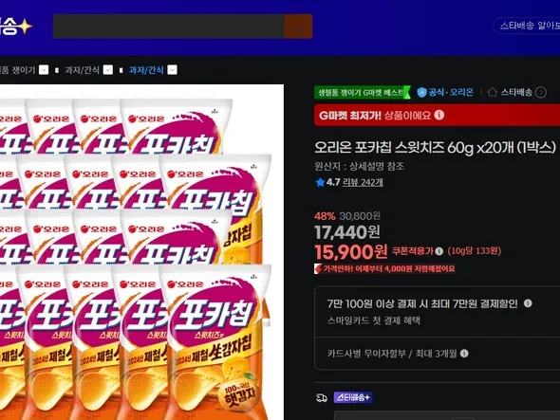
Task: Click the G마켓 최저가 상품이에요 banner
Action: pyautogui.click(x=437, y=116)
